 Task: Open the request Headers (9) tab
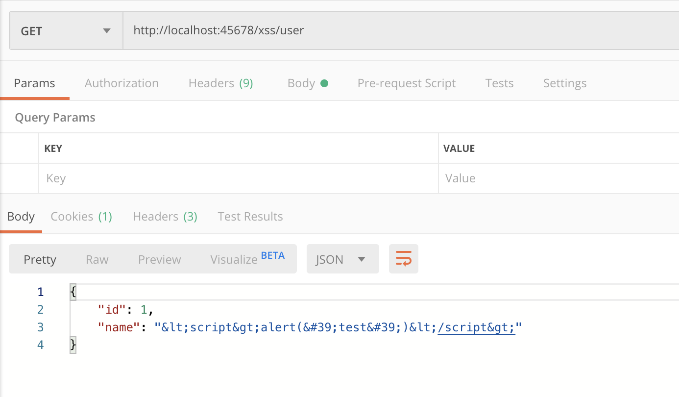(x=220, y=83)
